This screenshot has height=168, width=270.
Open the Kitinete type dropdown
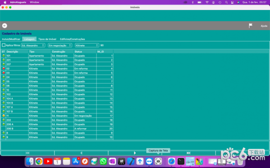87,45
